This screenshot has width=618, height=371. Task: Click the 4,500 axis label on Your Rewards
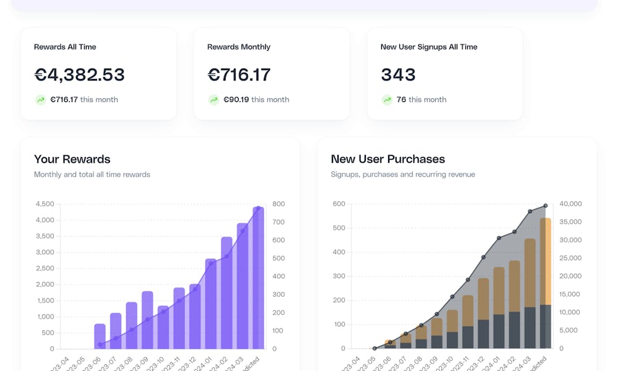click(x=45, y=204)
